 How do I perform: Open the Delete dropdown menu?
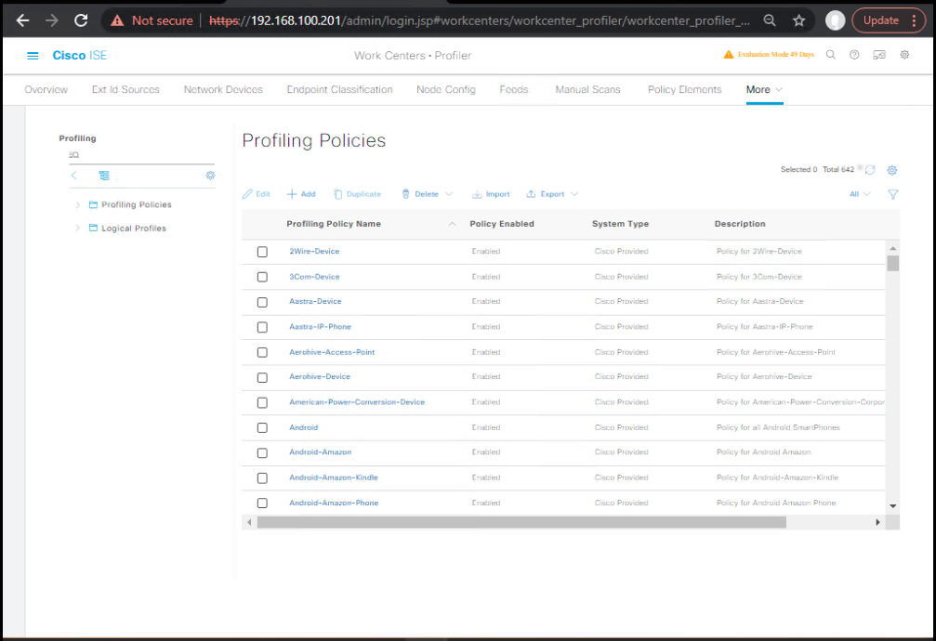pyautogui.click(x=449, y=194)
